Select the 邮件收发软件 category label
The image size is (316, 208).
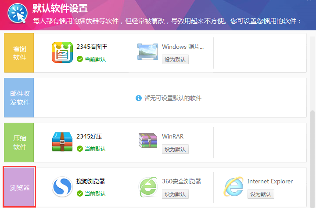(19, 98)
